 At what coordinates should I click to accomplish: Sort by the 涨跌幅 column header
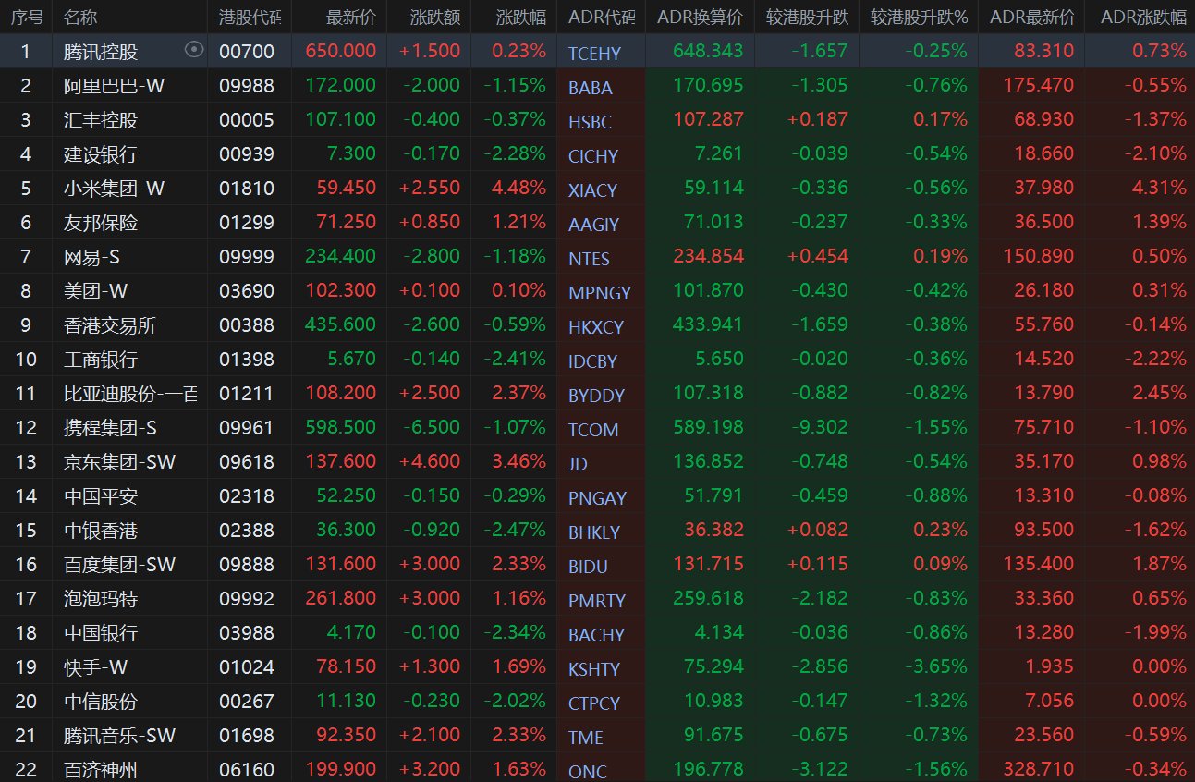tap(520, 18)
